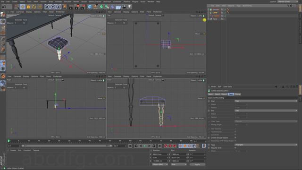Screen dimensions: 302x170
Task: Toggle the Autokeying button
Action: pyautogui.click(x=170, y=146)
